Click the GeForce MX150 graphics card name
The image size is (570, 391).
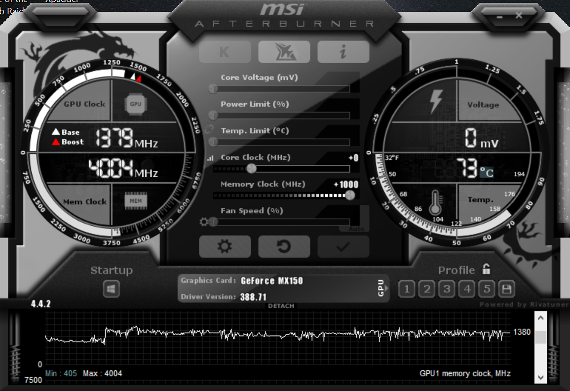pos(271,281)
